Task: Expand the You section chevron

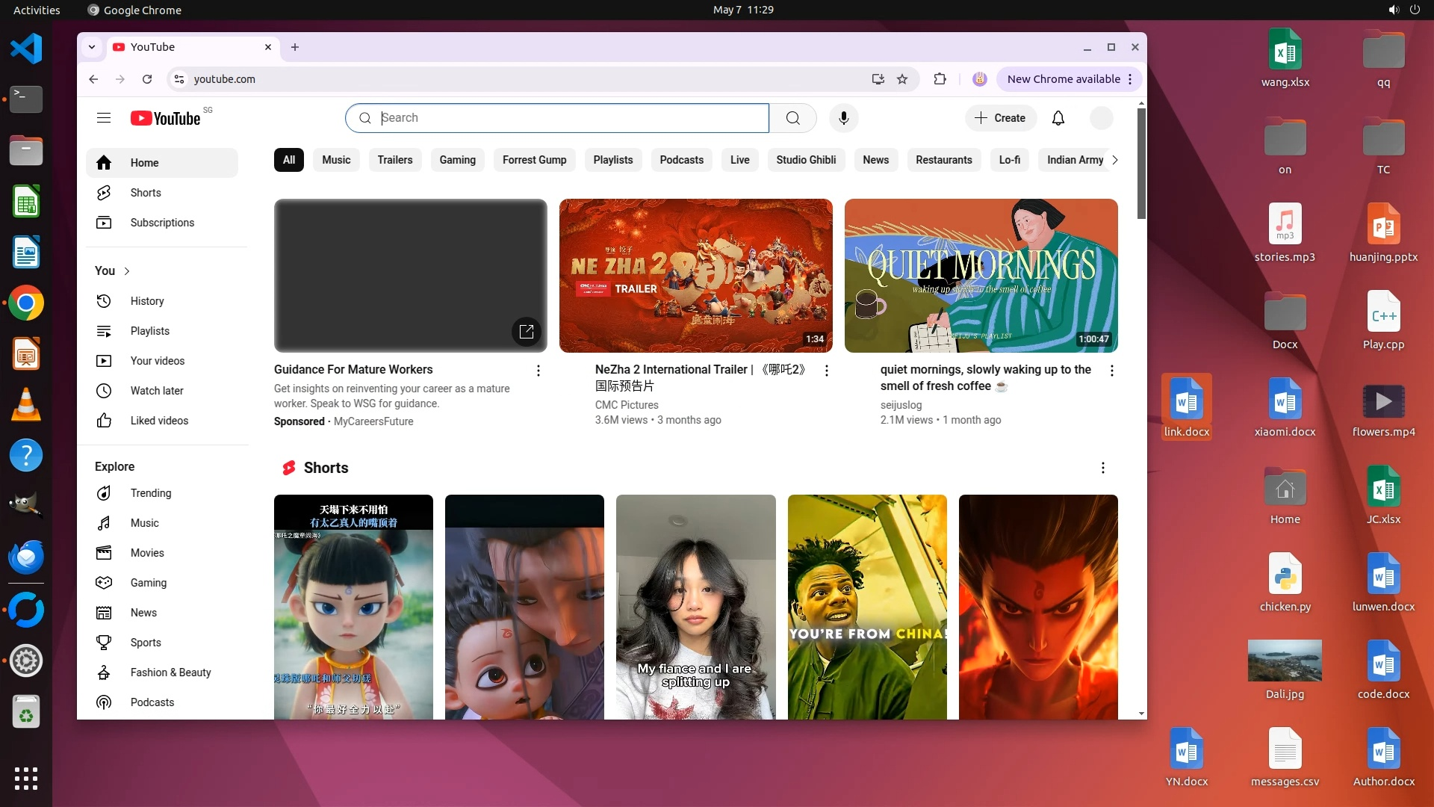Action: tap(127, 271)
